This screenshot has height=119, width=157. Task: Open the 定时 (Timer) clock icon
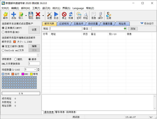[x=79, y=15]
